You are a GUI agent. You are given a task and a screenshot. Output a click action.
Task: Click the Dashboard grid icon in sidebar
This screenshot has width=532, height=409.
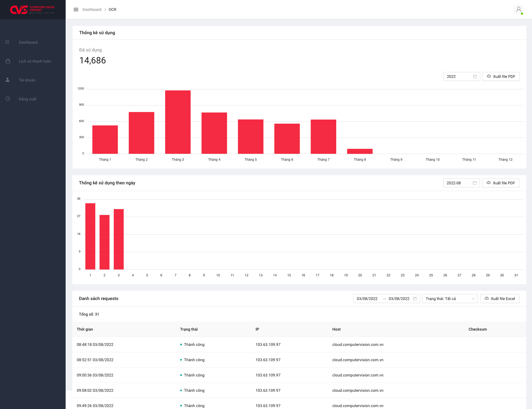8,42
